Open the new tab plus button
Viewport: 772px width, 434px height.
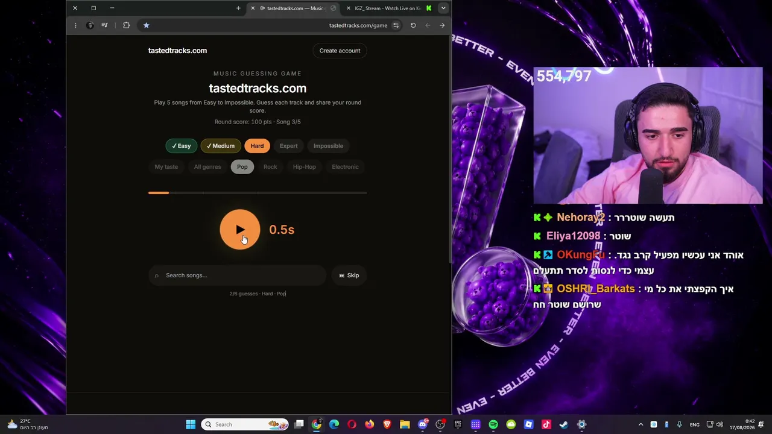pos(238,8)
